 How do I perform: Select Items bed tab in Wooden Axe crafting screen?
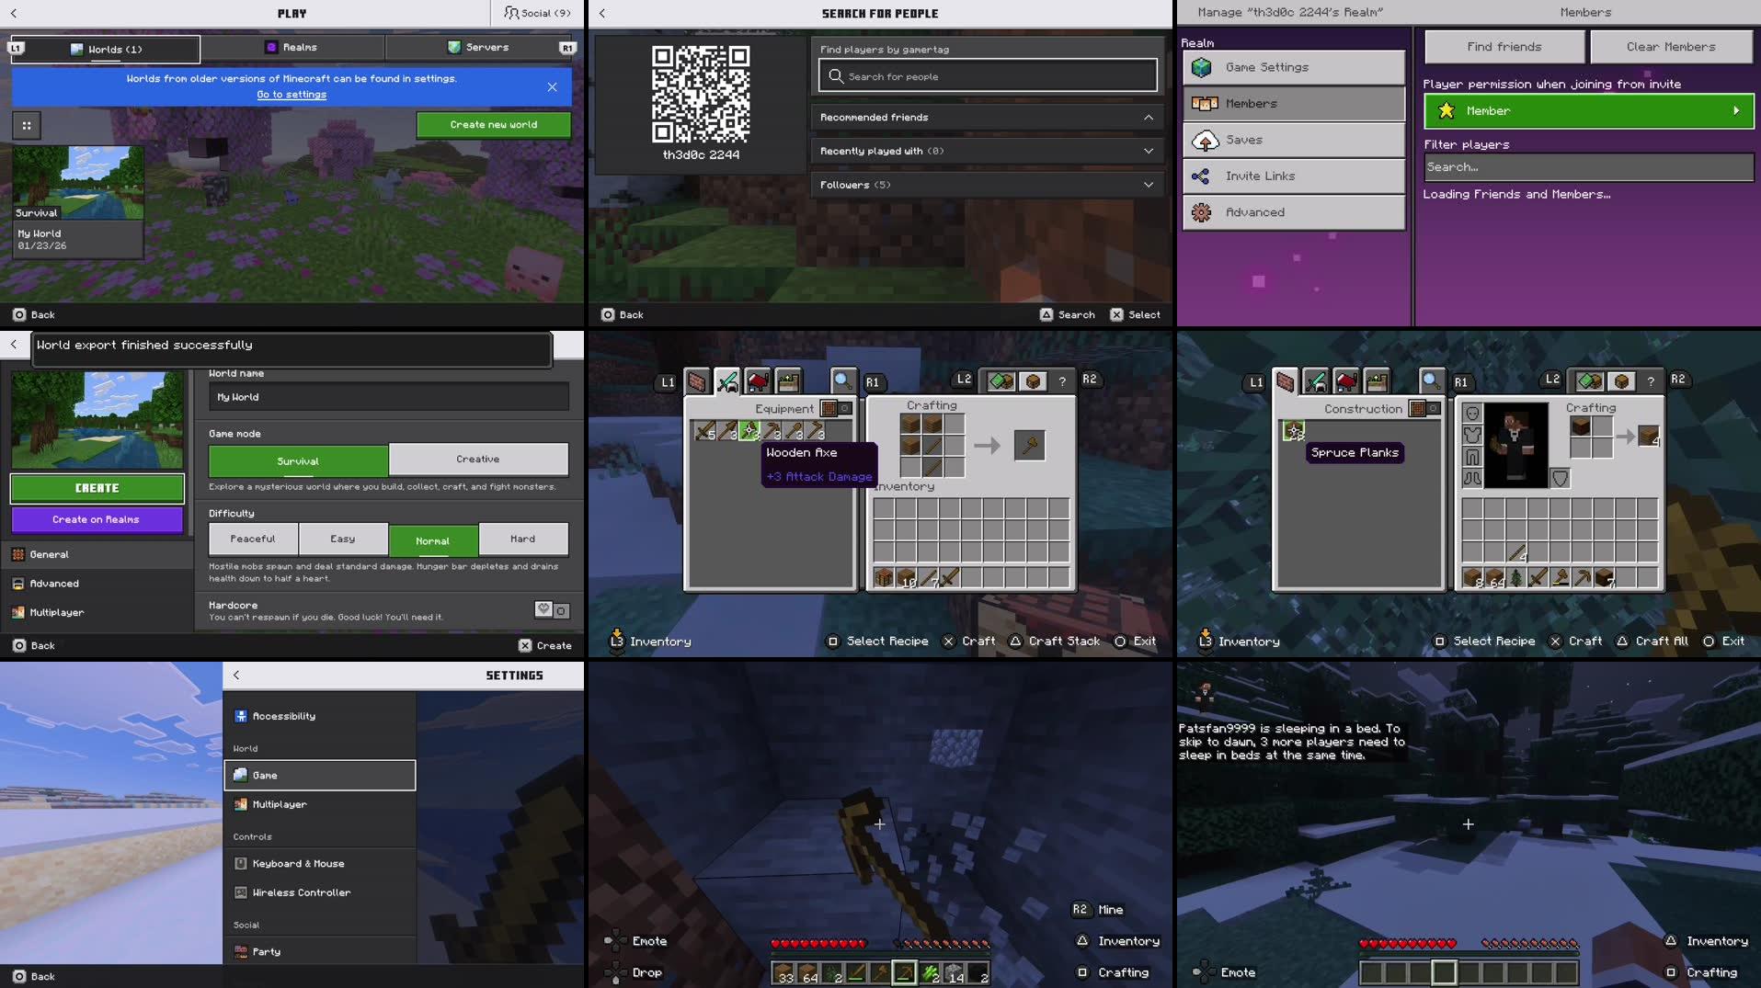[x=758, y=381]
